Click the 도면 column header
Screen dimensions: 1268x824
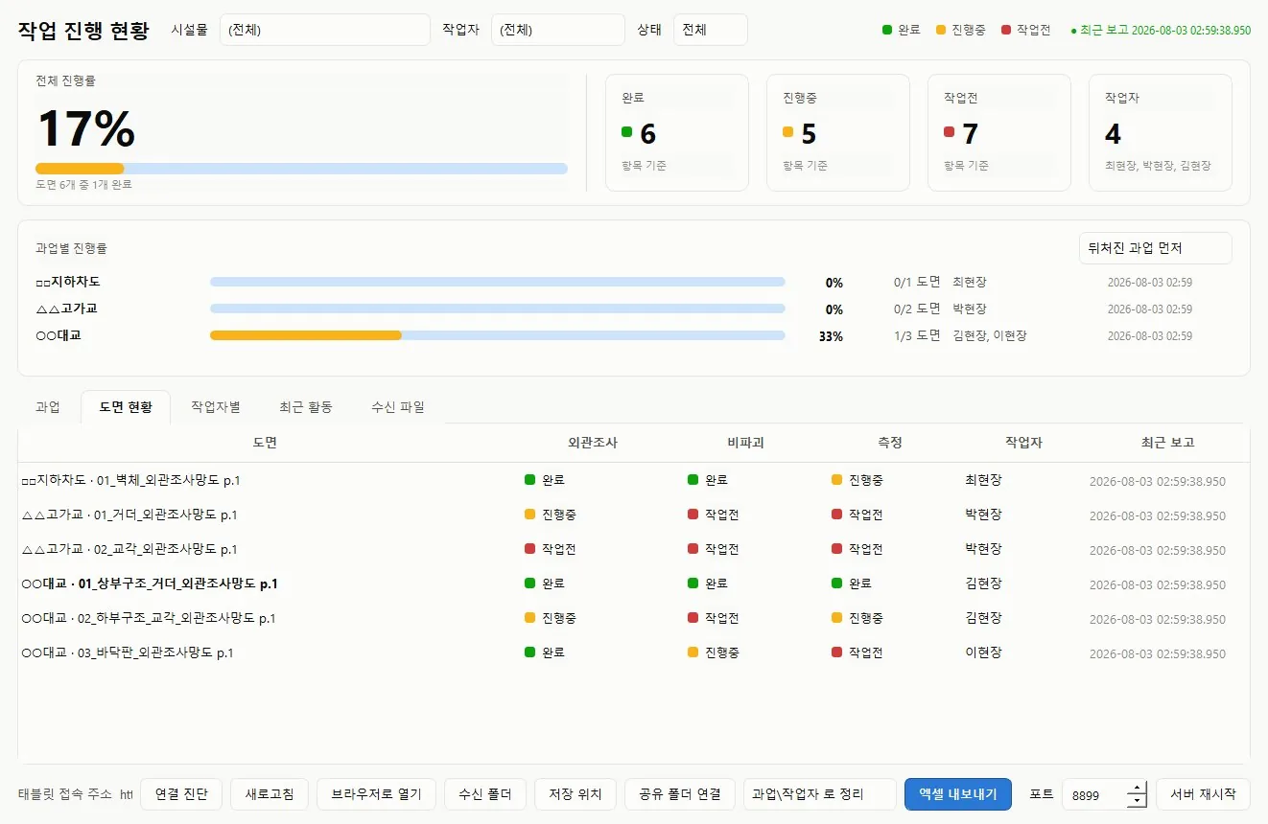tap(265, 443)
